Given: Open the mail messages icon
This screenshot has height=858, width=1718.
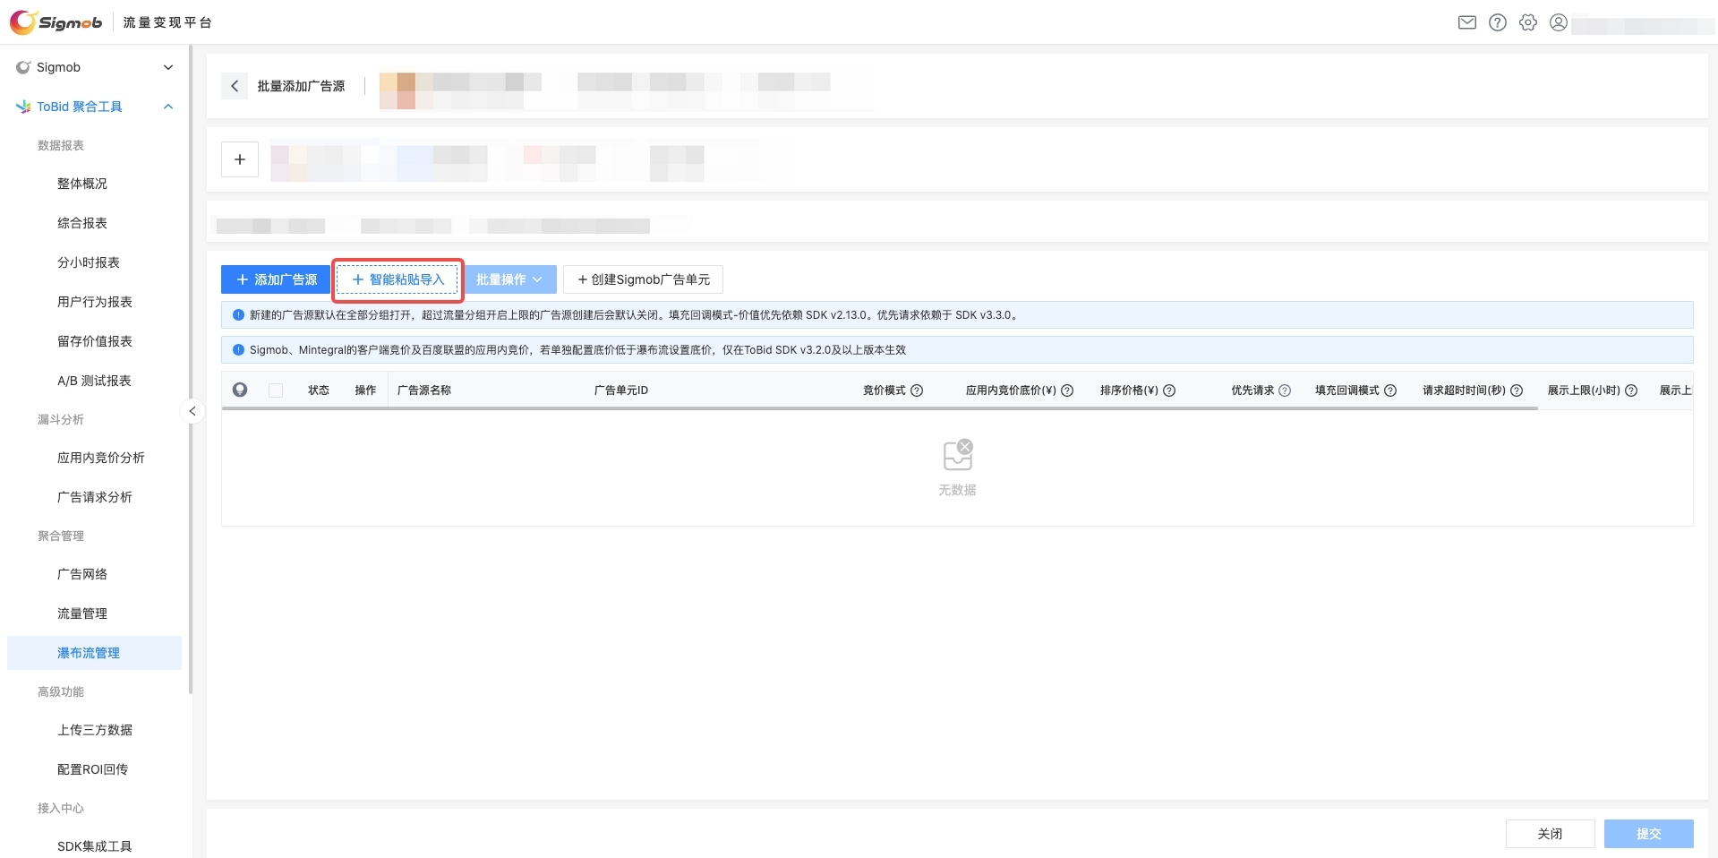Looking at the screenshot, I should (x=1466, y=22).
